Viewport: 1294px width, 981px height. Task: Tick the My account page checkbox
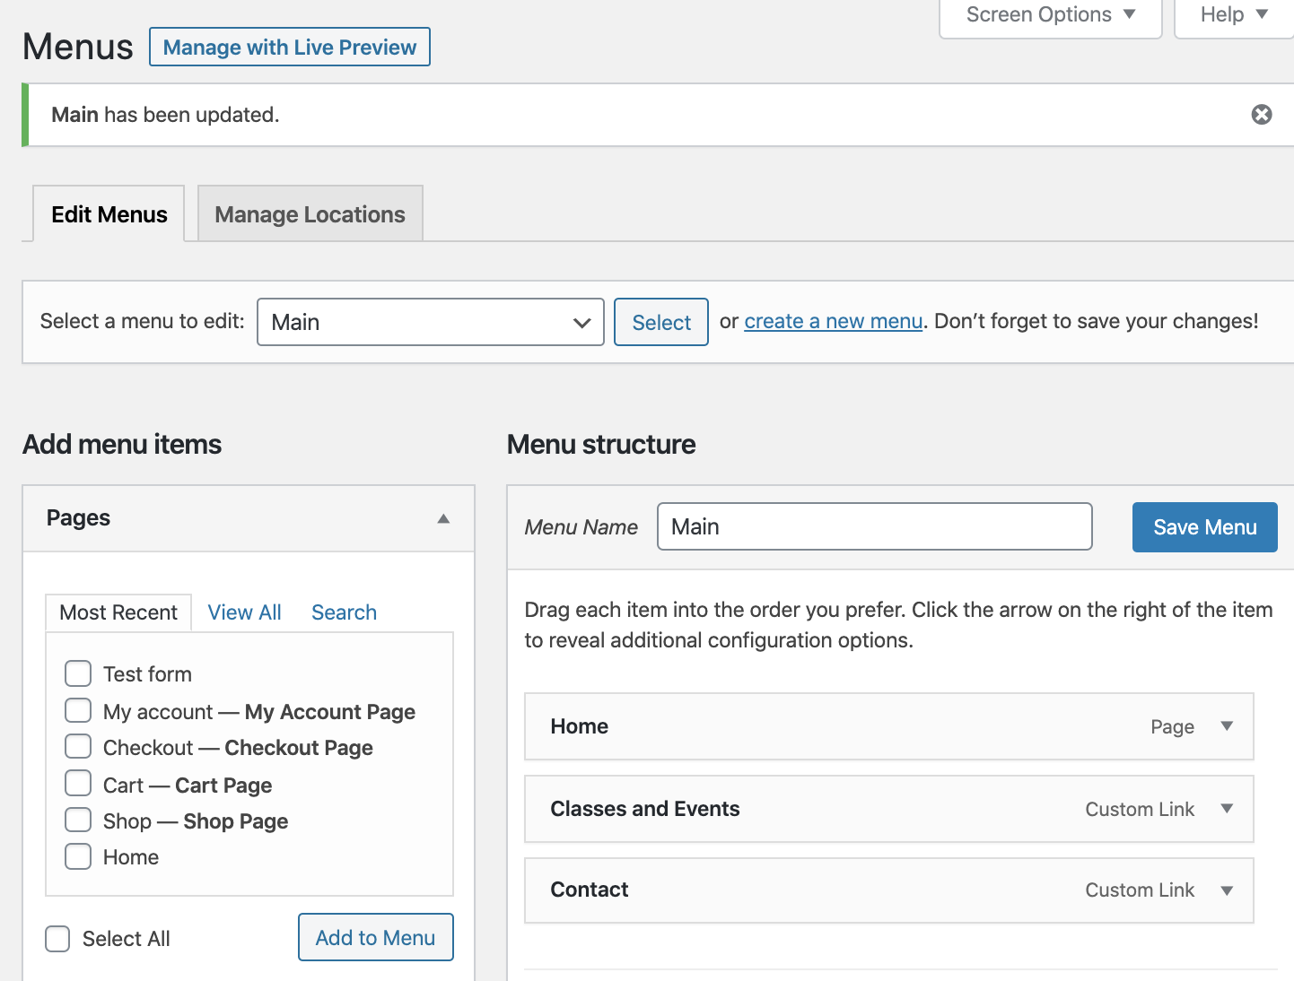coord(78,711)
